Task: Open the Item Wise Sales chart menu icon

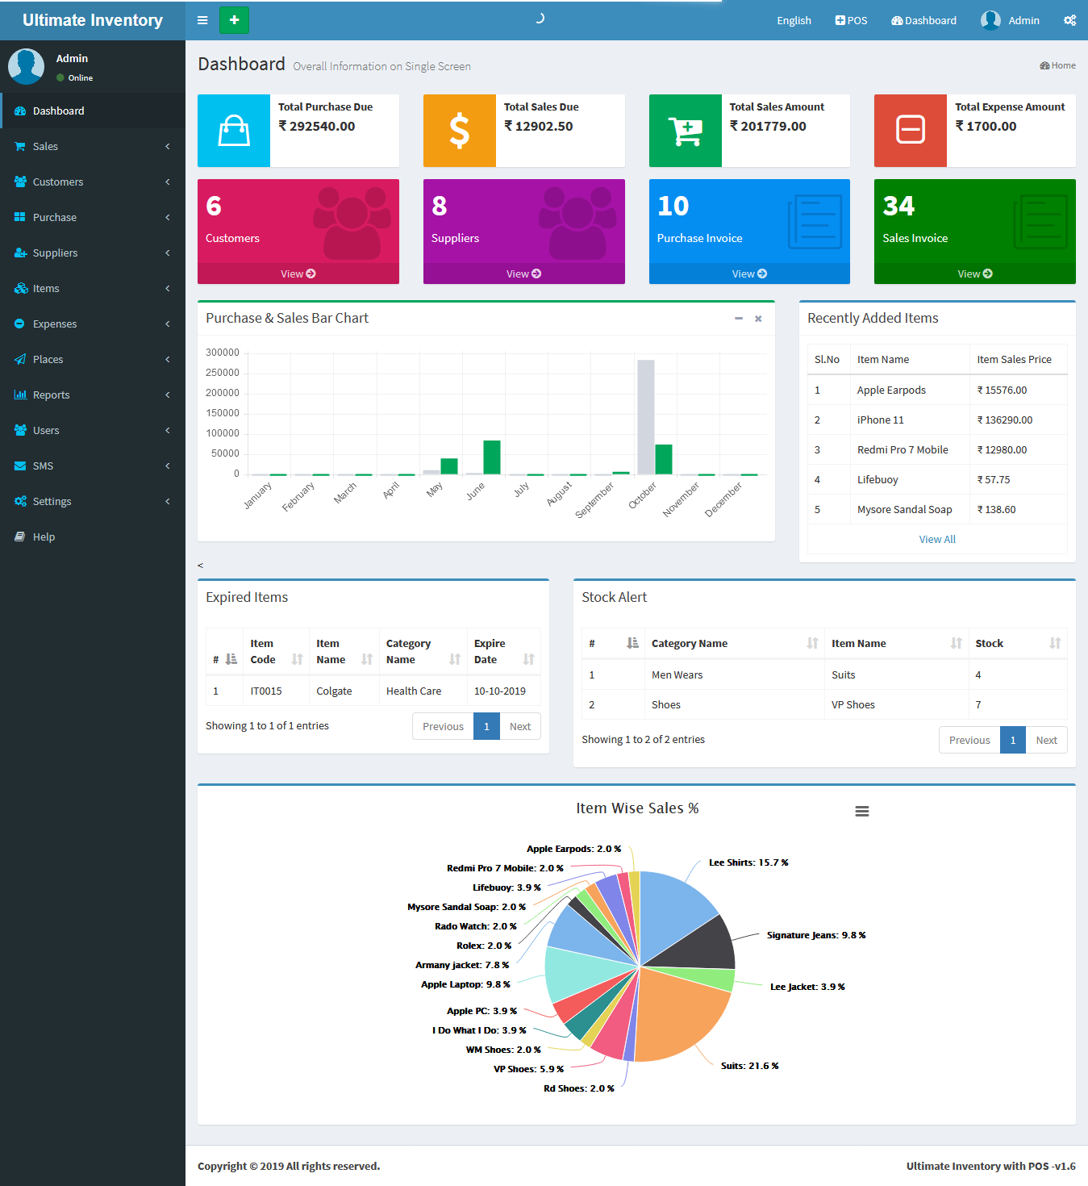Action: pos(861,812)
